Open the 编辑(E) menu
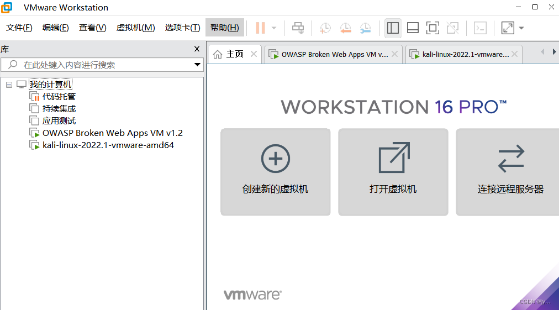The height and width of the screenshot is (310, 559). coord(56,28)
